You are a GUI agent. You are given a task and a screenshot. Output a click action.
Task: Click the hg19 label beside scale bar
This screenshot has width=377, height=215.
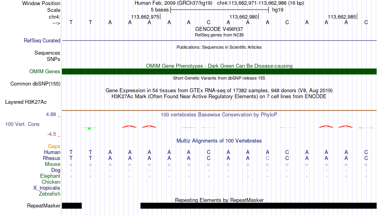278,10
